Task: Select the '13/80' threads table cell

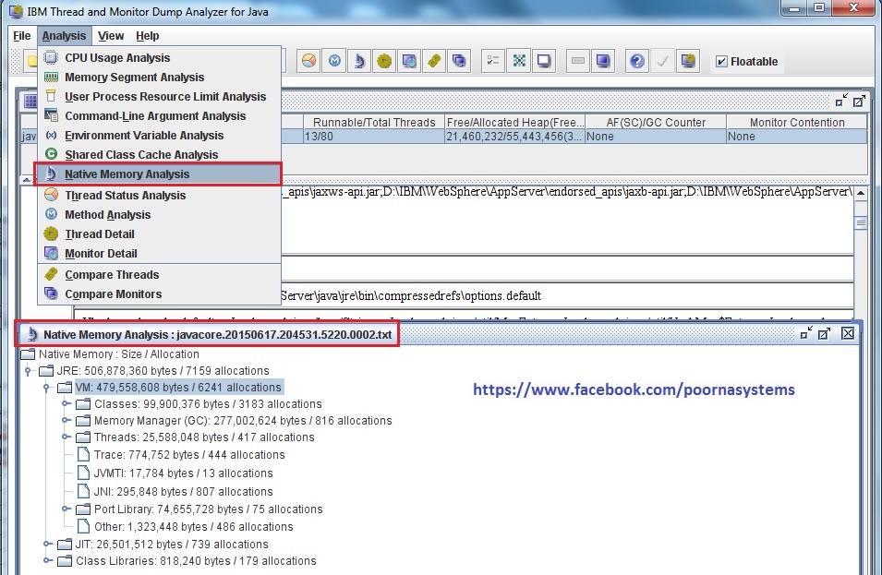Action: pyautogui.click(x=374, y=136)
